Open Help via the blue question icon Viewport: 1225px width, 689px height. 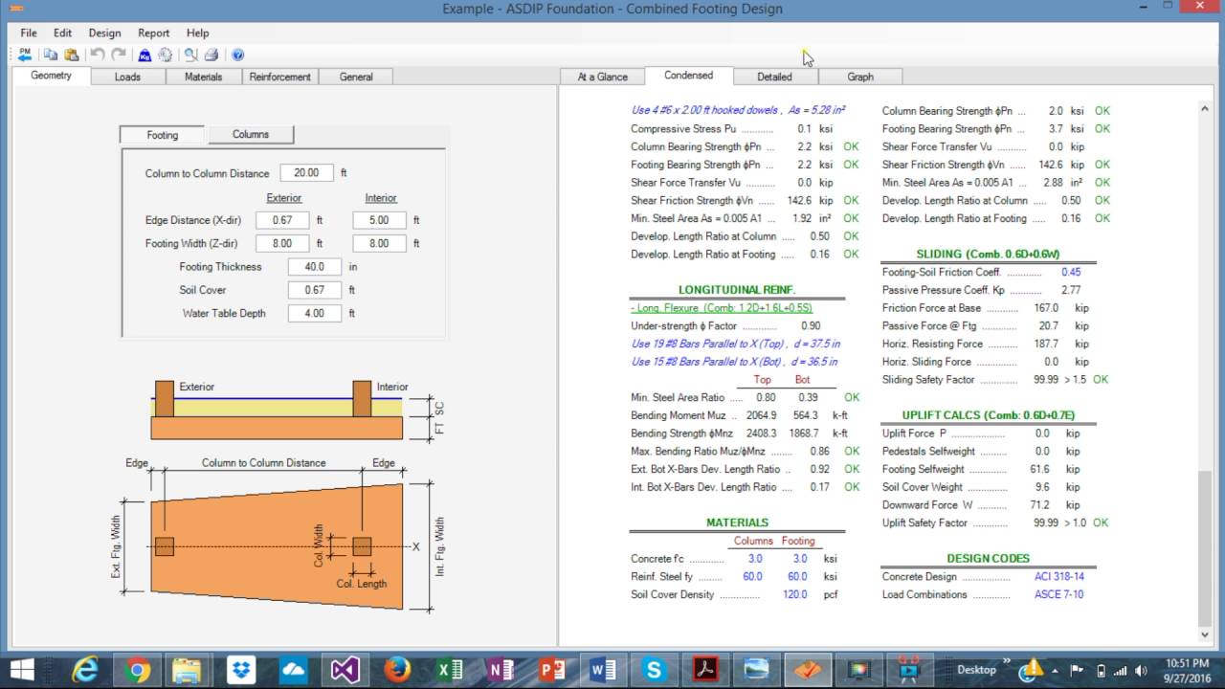coord(237,55)
